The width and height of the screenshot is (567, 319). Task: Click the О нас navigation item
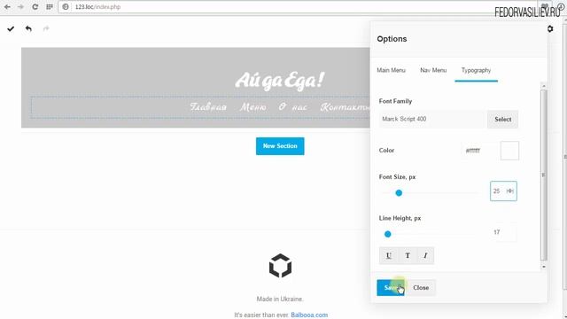(x=293, y=106)
